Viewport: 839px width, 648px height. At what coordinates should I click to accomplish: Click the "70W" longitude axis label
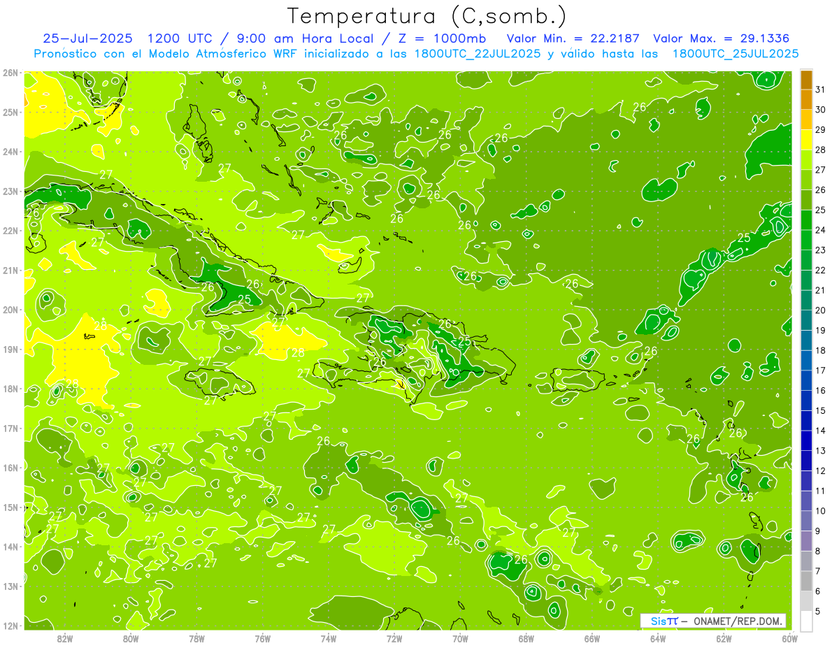[x=460, y=639]
